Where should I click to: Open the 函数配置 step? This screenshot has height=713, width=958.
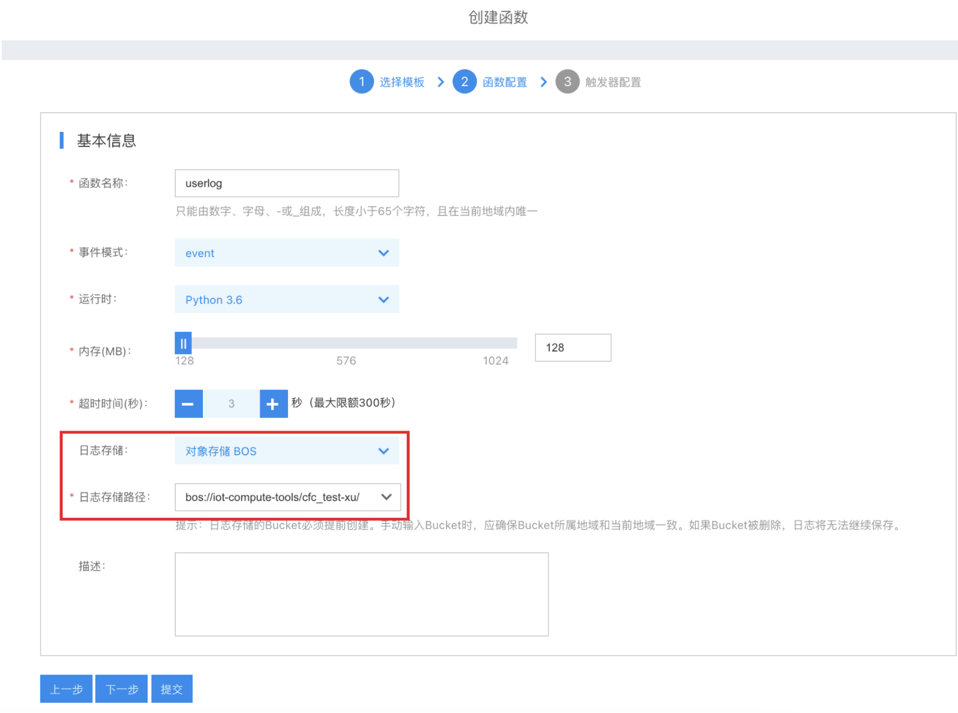tap(505, 83)
